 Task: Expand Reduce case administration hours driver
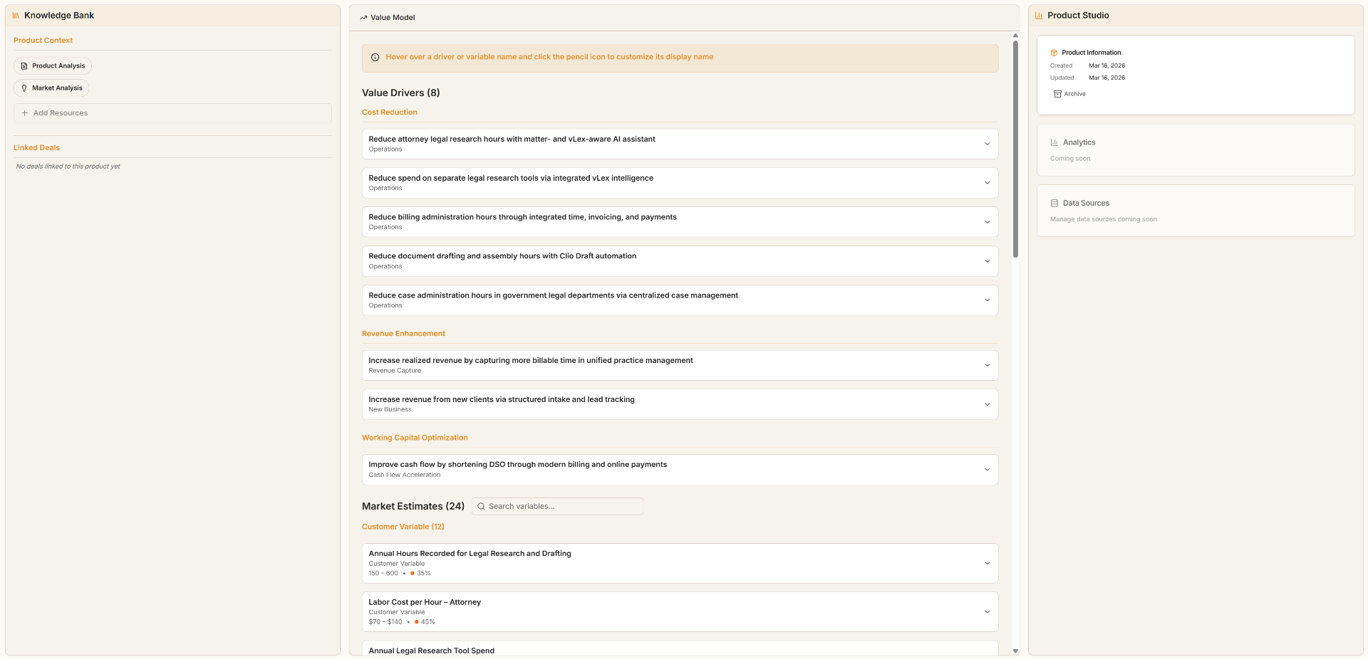pyautogui.click(x=988, y=300)
